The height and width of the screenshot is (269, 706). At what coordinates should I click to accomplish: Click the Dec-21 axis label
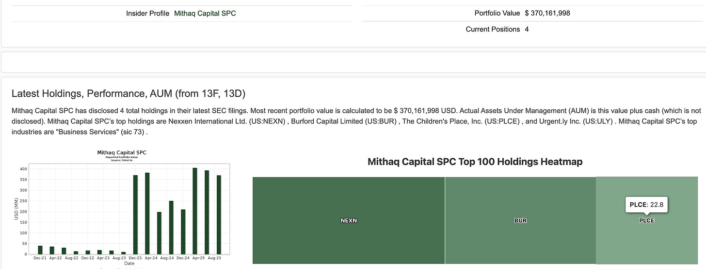click(40, 258)
